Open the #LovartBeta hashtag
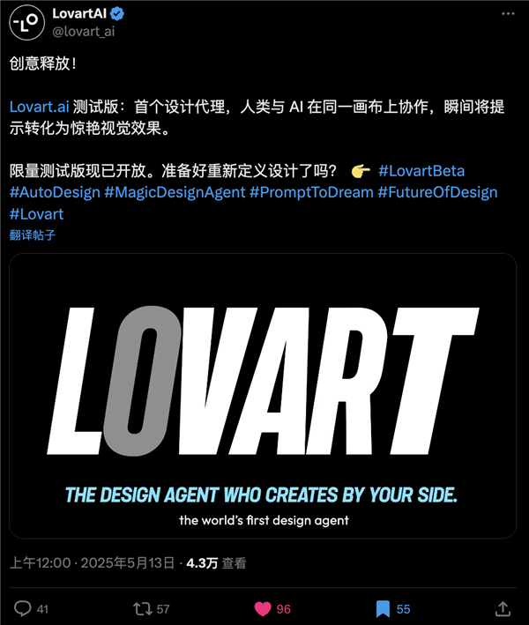This screenshot has width=529, height=625. 421,171
